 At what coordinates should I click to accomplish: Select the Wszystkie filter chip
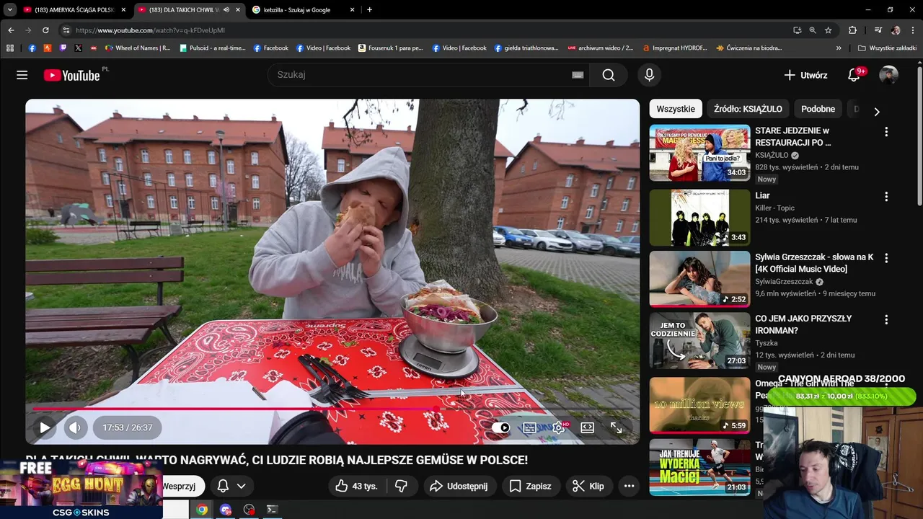point(676,109)
